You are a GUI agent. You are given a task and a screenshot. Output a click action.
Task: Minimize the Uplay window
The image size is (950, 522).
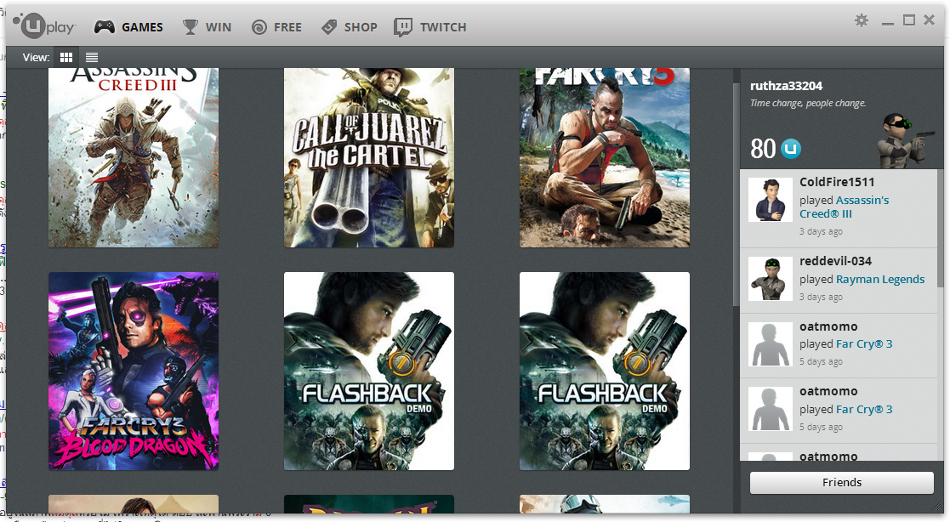(x=888, y=22)
